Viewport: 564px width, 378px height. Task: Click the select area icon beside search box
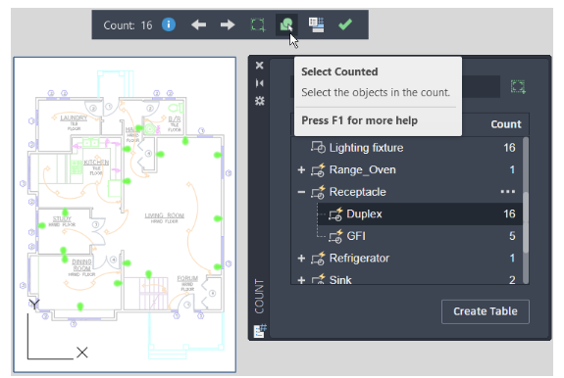pos(518,86)
